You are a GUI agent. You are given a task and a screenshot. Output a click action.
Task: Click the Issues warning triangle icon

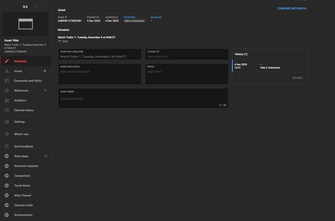point(7,71)
